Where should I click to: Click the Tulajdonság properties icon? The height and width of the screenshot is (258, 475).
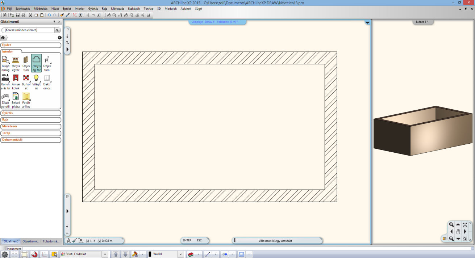point(5,63)
